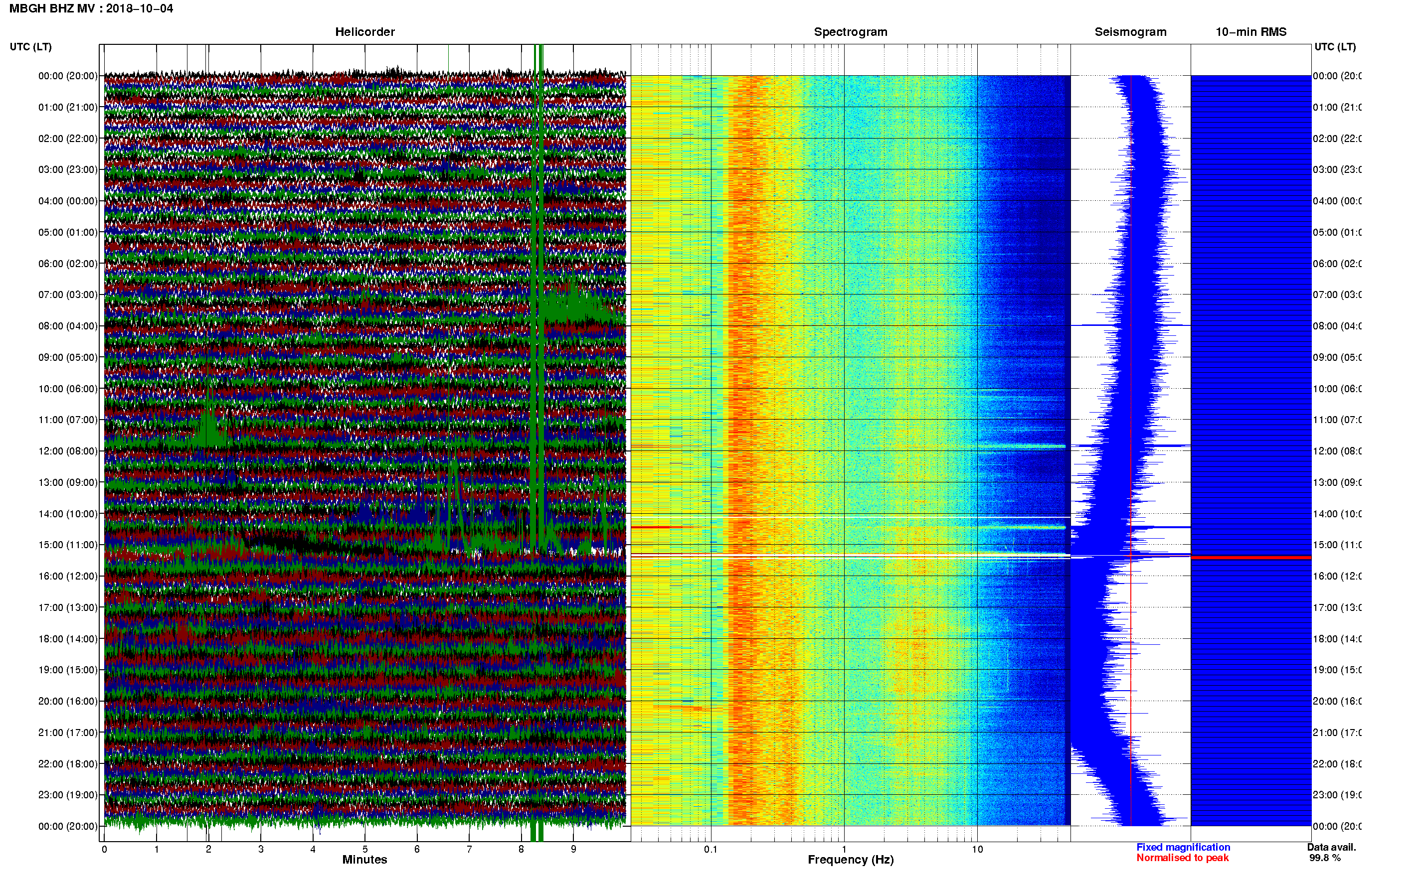This screenshot has height=886, width=1418.
Task: Click the left 06:00 (02:00) time label
Action: pyautogui.click(x=68, y=264)
